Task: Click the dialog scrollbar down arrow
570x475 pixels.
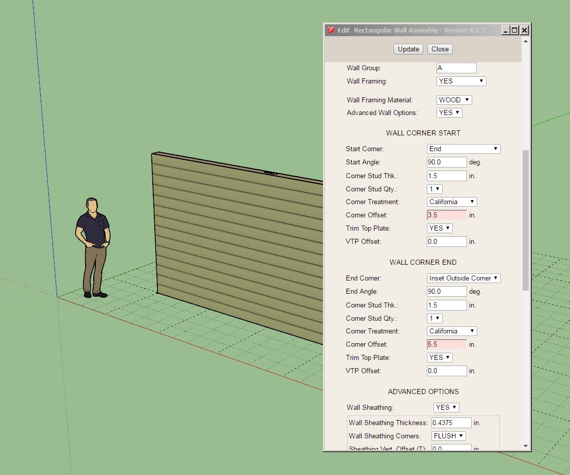Action: click(x=526, y=446)
